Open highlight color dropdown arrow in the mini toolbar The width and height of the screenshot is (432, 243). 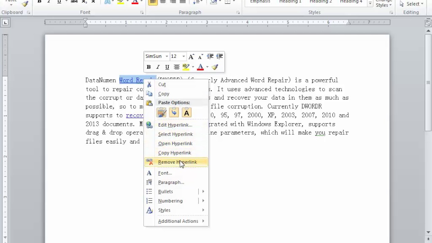(x=193, y=67)
